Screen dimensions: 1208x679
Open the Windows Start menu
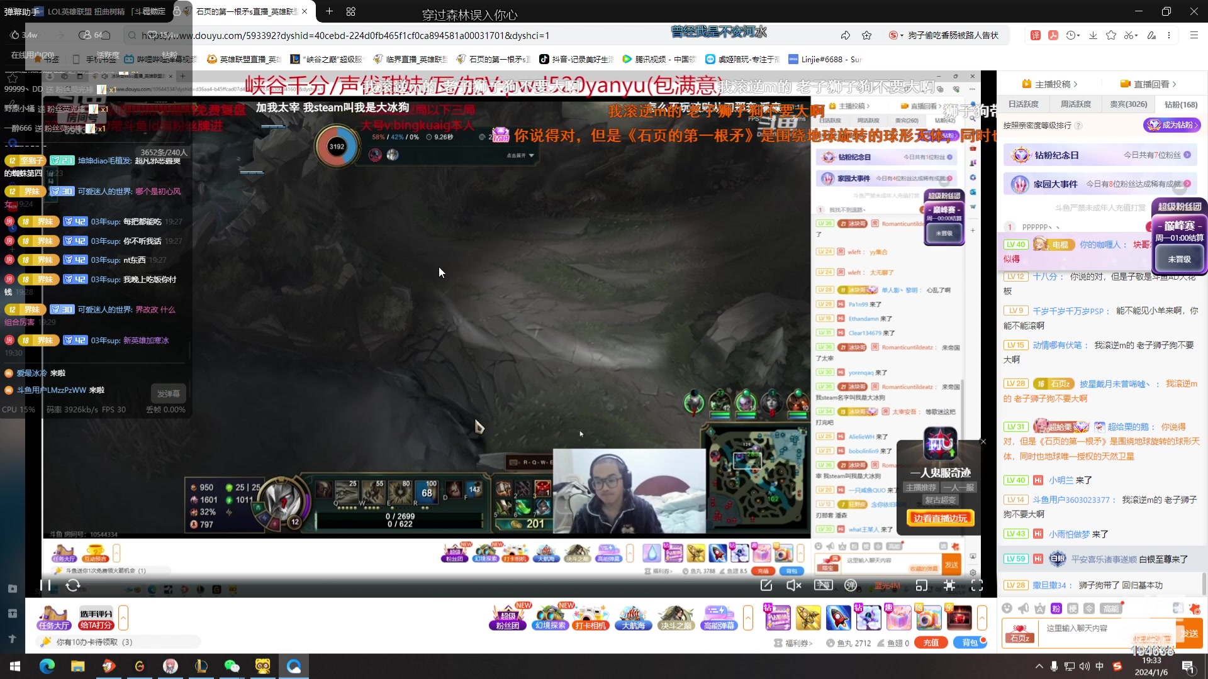(15, 666)
